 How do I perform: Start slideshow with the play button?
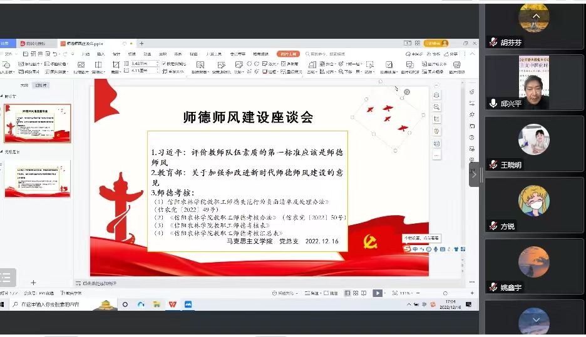(378, 293)
